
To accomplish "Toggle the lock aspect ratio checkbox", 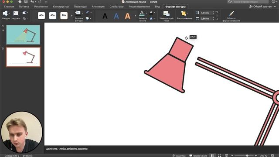I will (217, 16).
